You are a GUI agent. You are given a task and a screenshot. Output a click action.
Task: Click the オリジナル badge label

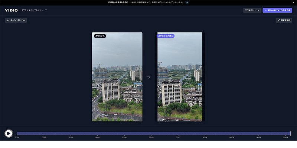tap(100, 36)
